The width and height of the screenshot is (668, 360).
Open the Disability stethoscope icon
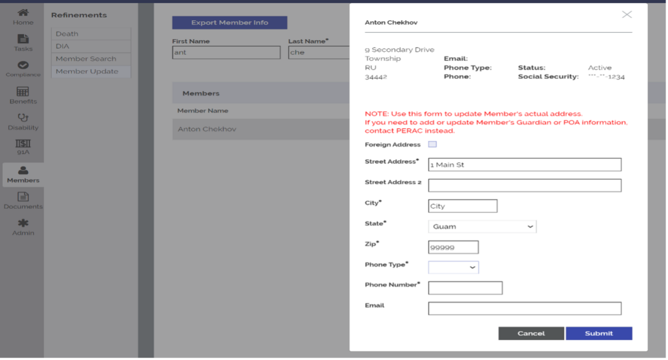tap(23, 118)
